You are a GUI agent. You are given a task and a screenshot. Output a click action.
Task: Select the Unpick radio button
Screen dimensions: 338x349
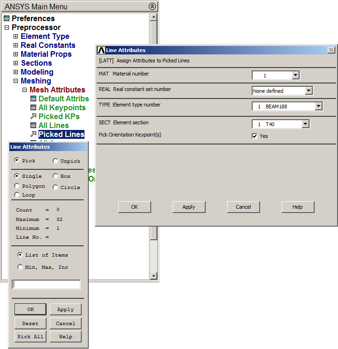(55, 161)
